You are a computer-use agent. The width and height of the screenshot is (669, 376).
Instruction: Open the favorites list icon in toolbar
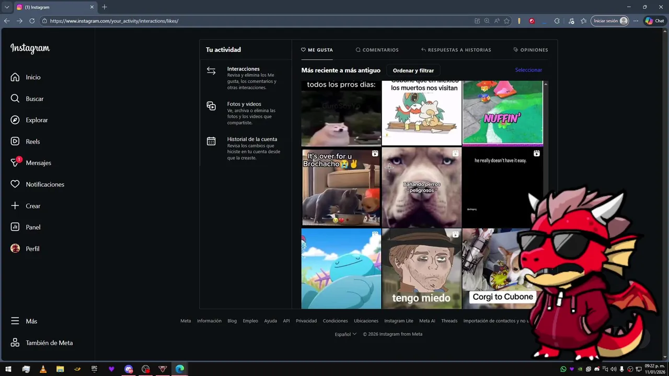[x=584, y=21]
